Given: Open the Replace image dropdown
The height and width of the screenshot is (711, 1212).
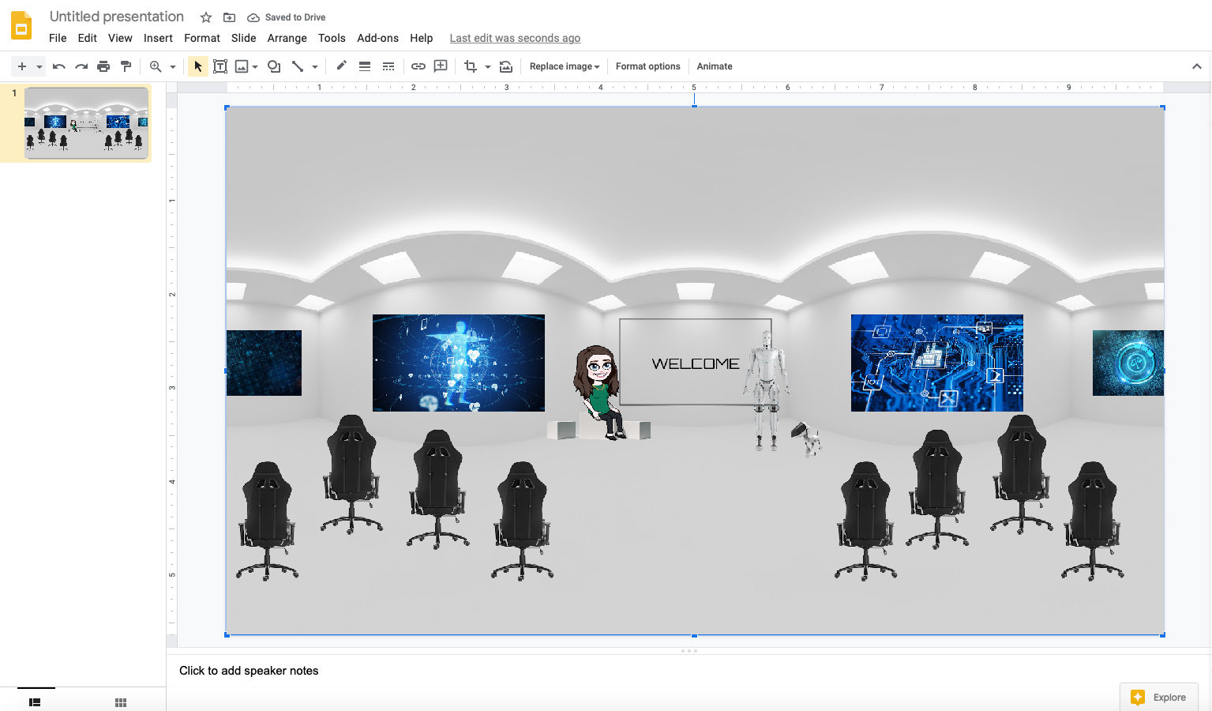Looking at the screenshot, I should click(x=564, y=66).
